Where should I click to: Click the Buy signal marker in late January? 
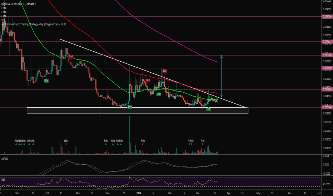click(159, 94)
